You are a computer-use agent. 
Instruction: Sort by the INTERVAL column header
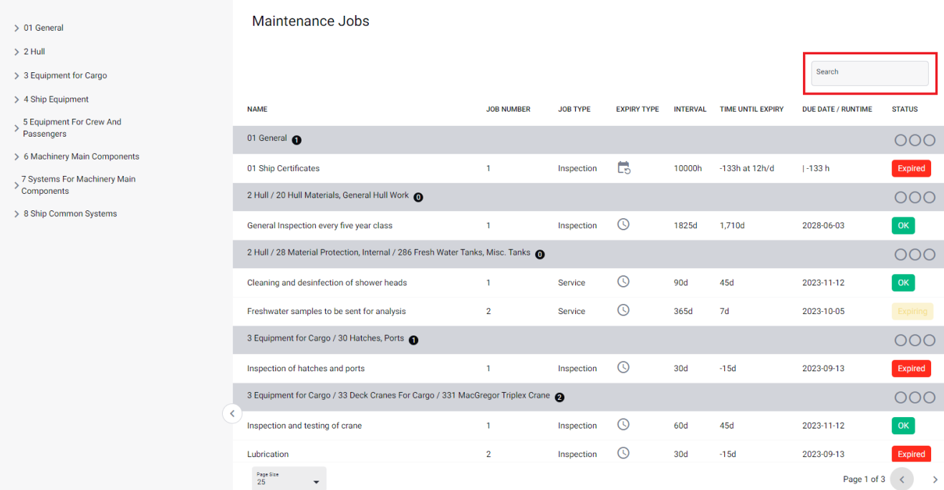(690, 109)
